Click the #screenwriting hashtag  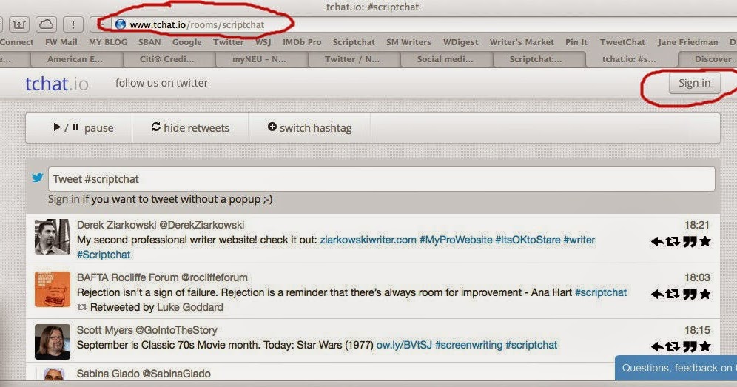(468, 345)
